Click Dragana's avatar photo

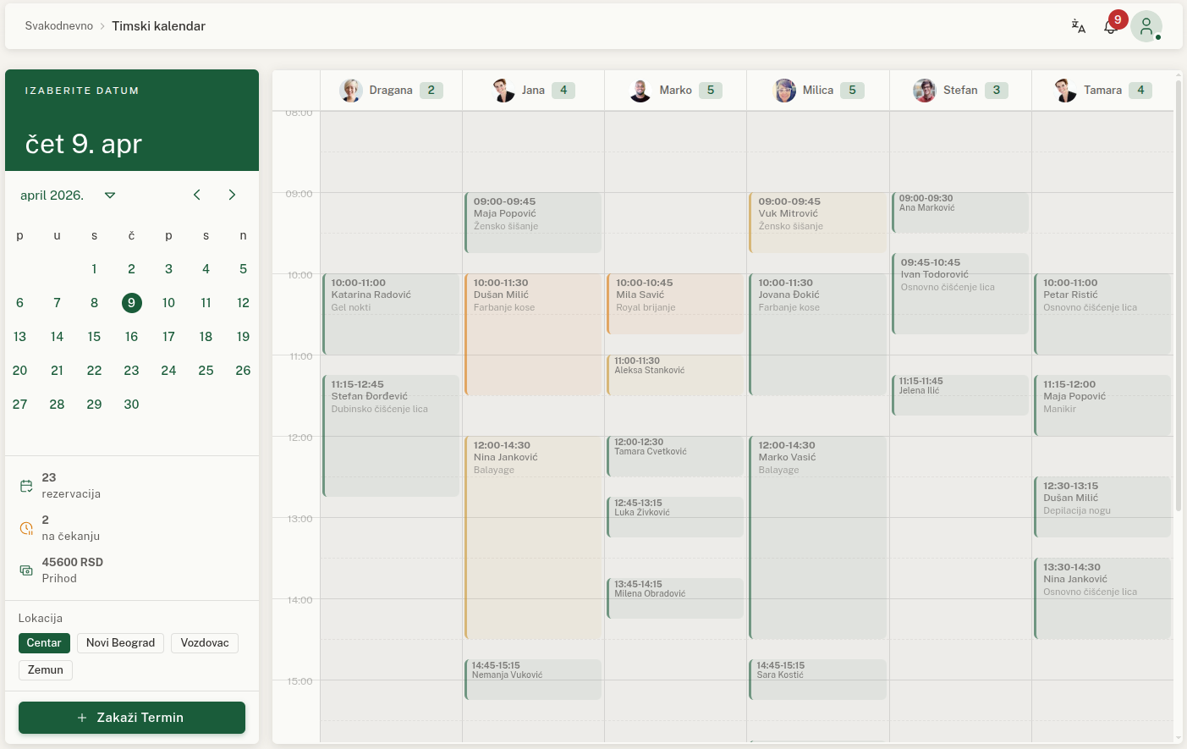pyautogui.click(x=351, y=91)
